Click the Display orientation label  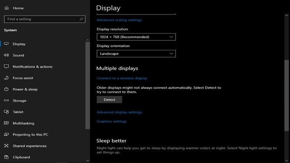click(113, 46)
